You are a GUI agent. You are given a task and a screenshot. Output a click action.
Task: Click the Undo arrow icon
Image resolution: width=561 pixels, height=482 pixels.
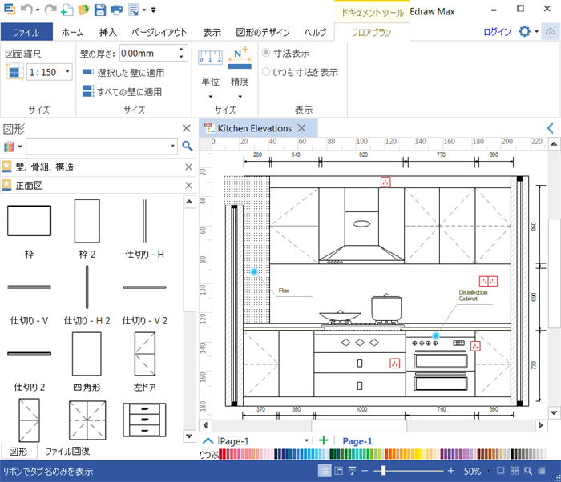pos(28,10)
